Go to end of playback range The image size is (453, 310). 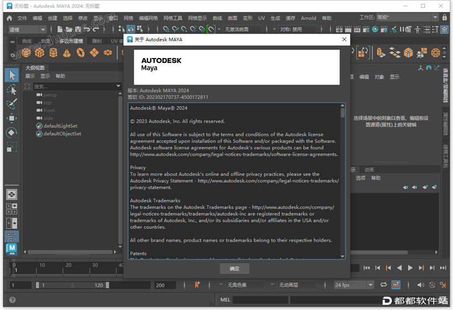click(443, 268)
